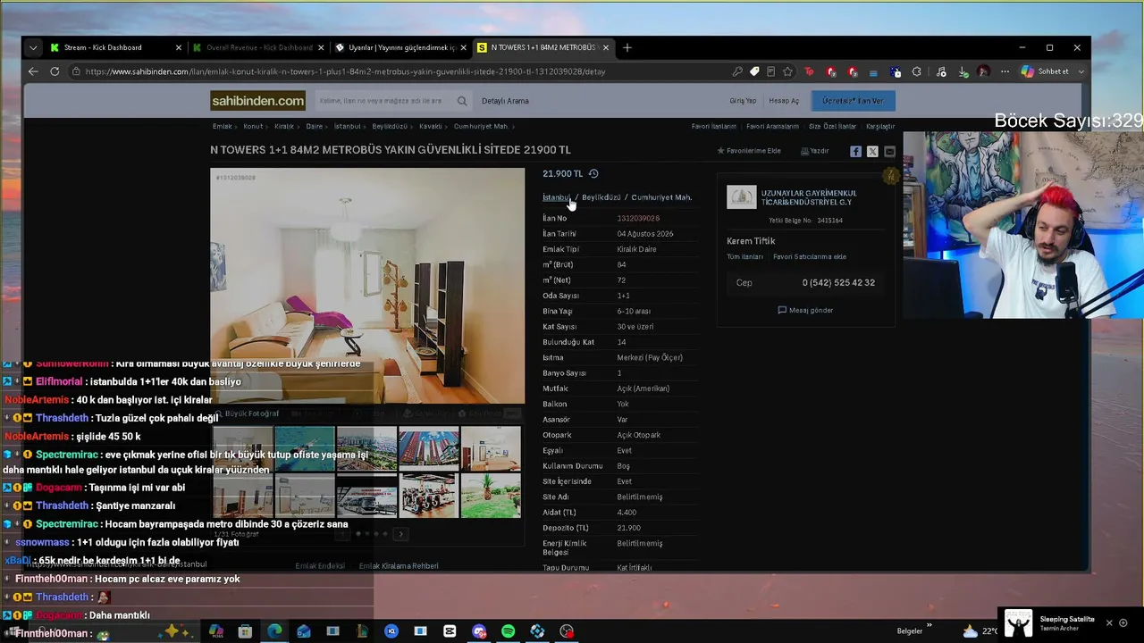Open Favori İlanlarım link
1144x643 pixels.
click(x=714, y=127)
